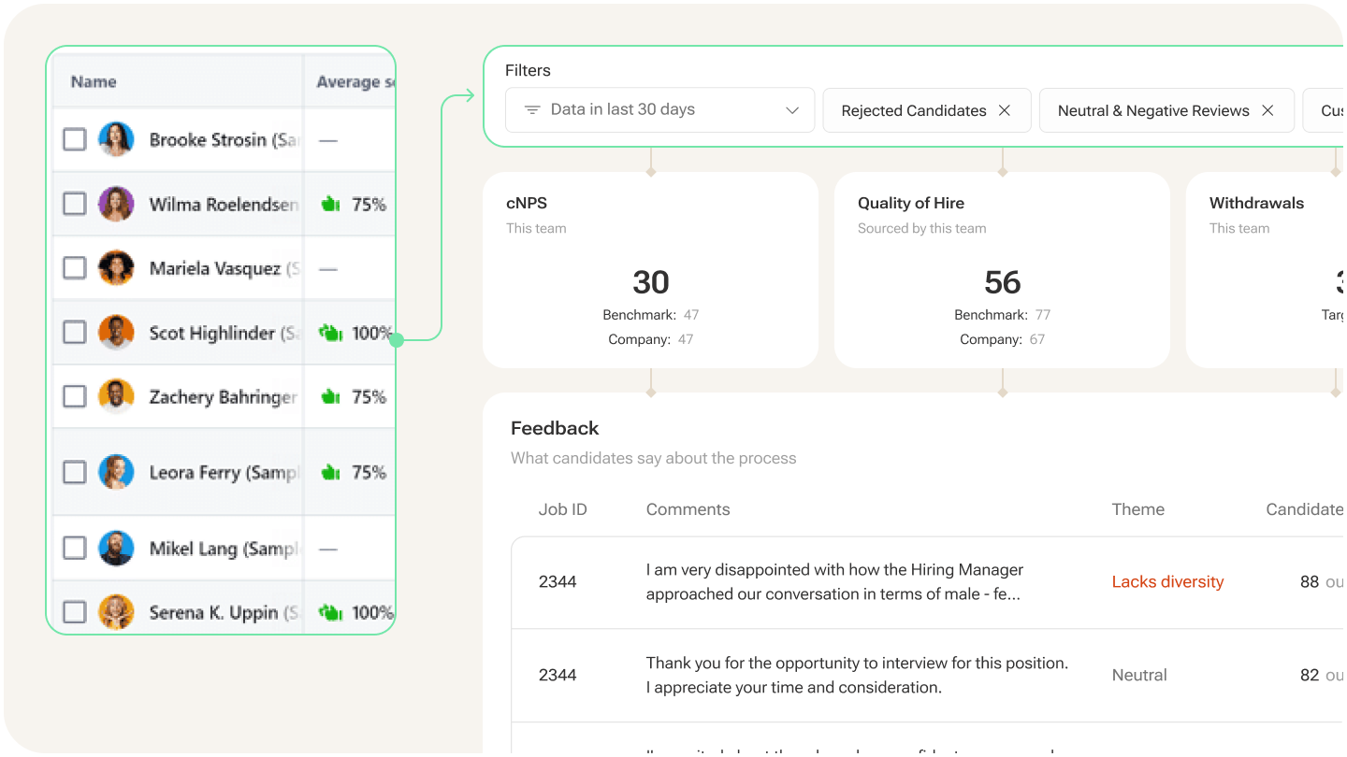Click Mikel Lang's avatar photo
1347x757 pixels.
(116, 548)
